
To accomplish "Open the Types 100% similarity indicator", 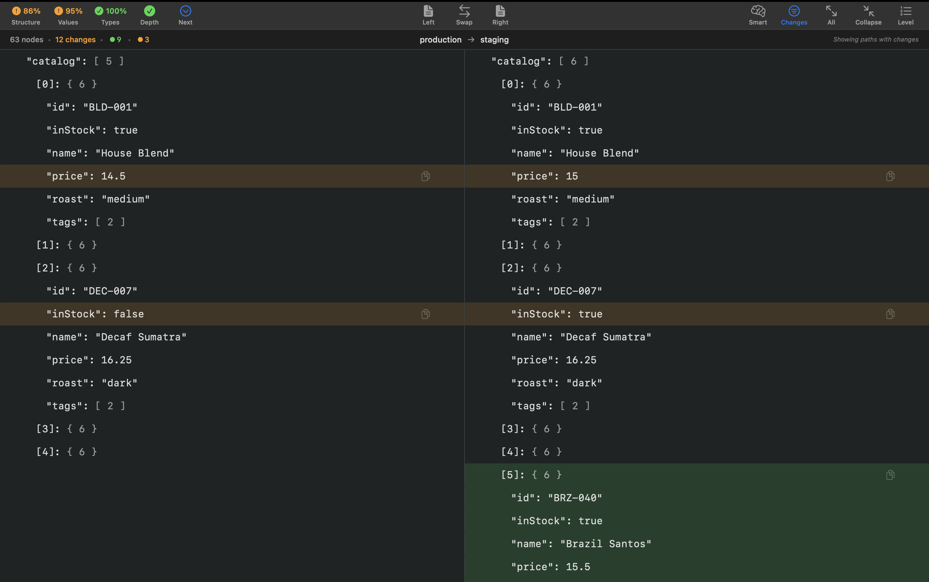I will [111, 16].
